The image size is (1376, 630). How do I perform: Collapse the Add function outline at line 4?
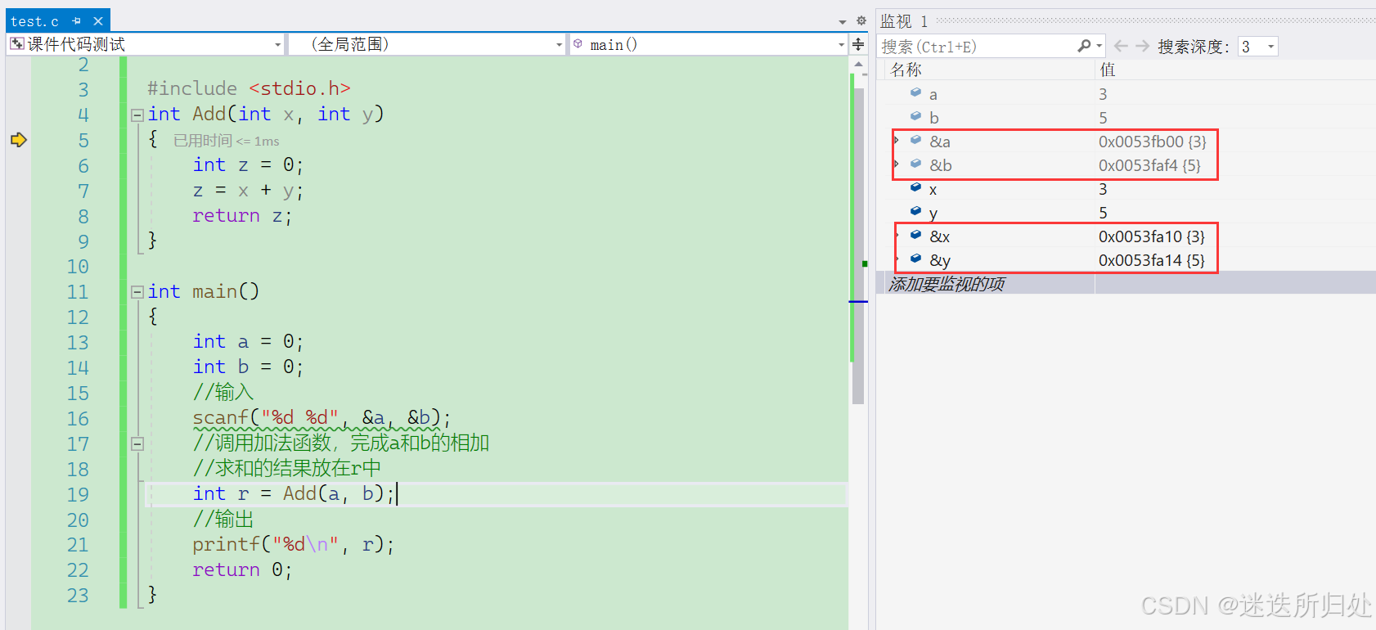click(x=137, y=115)
